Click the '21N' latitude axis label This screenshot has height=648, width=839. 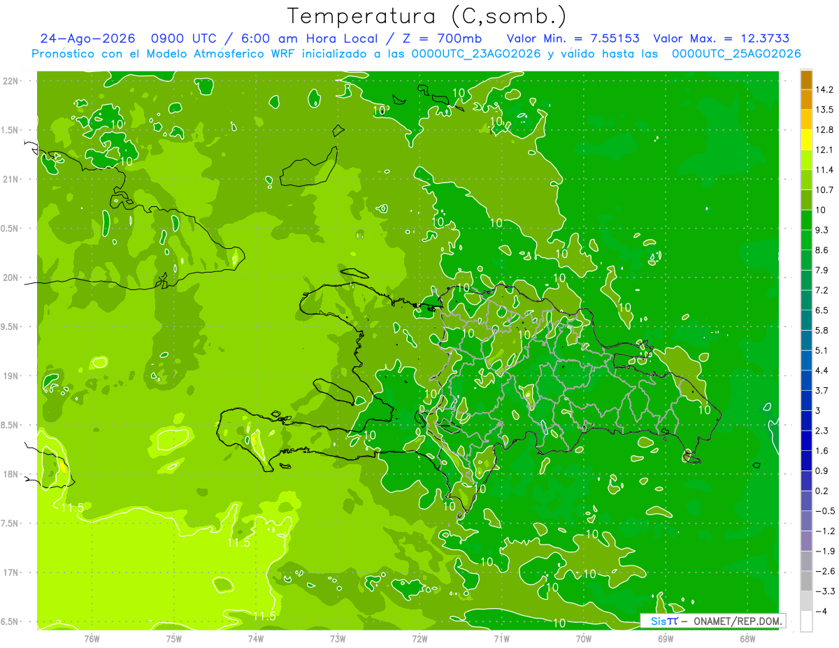(10, 179)
